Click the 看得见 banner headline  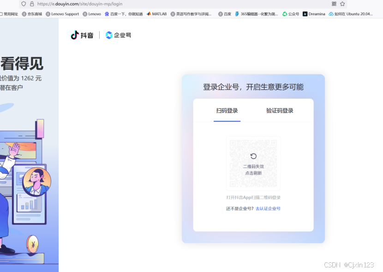pyautogui.click(x=22, y=64)
